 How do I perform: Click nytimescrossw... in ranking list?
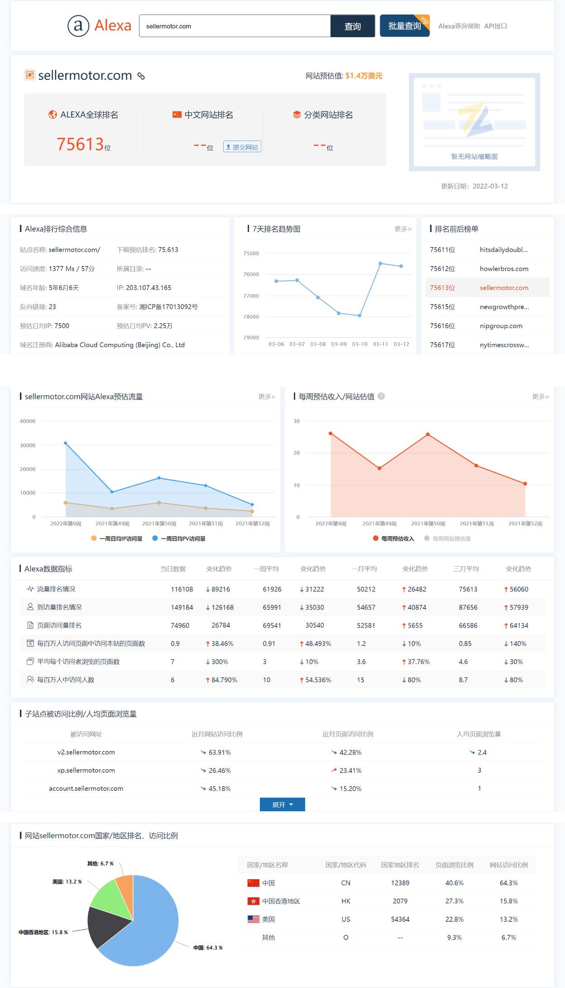504,345
